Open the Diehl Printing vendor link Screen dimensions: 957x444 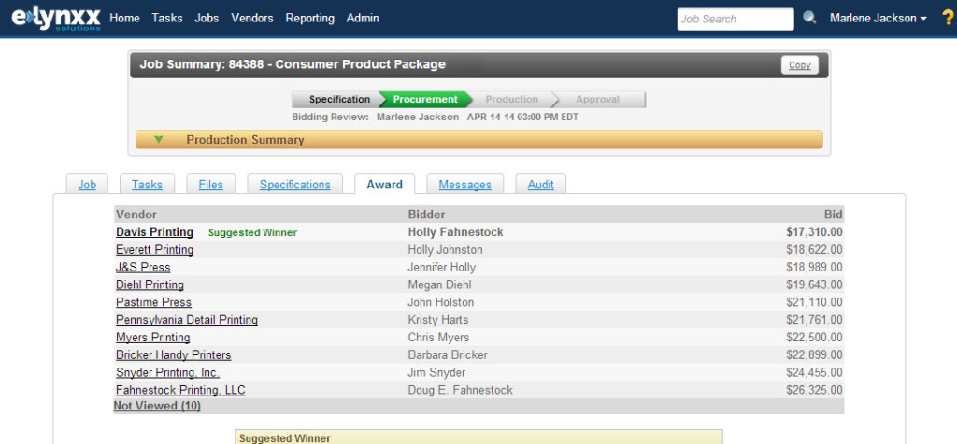click(150, 285)
